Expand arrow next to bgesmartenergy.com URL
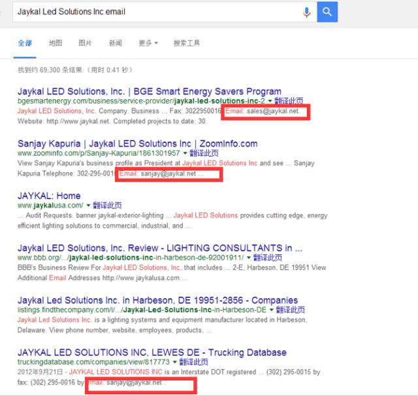 pyautogui.click(x=270, y=101)
